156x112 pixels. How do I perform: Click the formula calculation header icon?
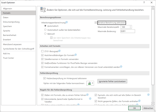[43, 10]
